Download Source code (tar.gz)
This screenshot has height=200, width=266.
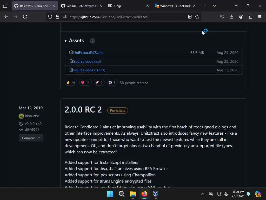pyautogui.click(x=89, y=70)
